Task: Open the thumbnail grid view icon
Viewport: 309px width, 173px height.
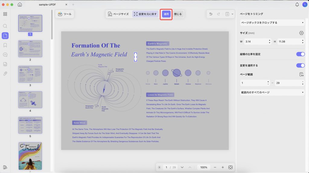Action: pos(5,14)
